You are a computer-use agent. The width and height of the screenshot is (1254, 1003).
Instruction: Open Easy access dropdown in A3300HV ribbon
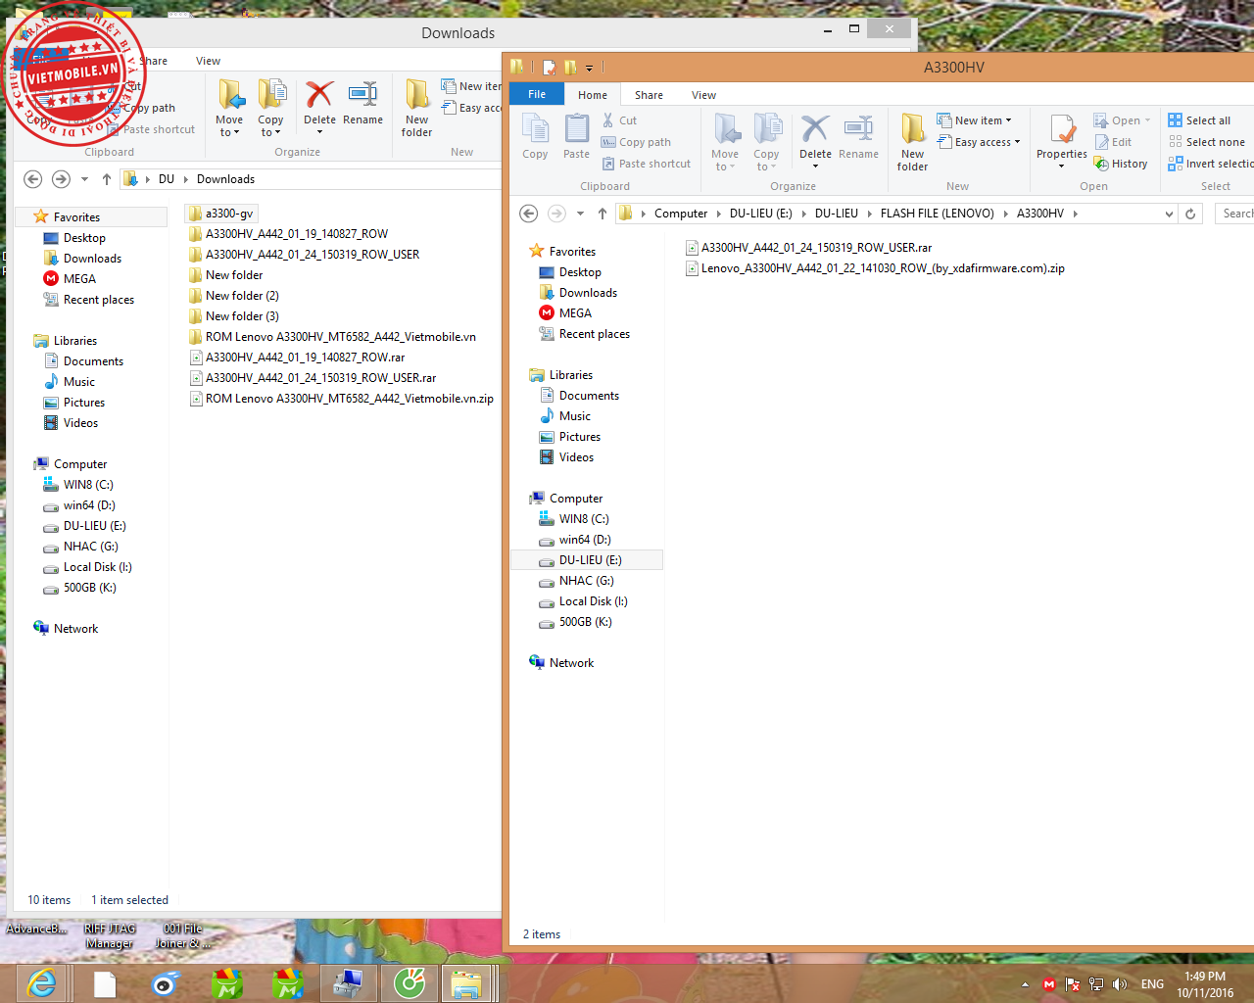[979, 142]
